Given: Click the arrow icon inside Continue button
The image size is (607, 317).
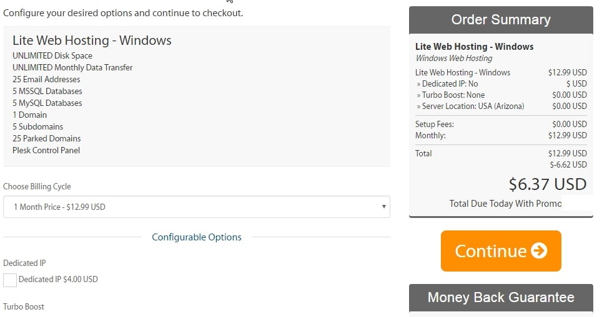Looking at the screenshot, I should point(539,250).
